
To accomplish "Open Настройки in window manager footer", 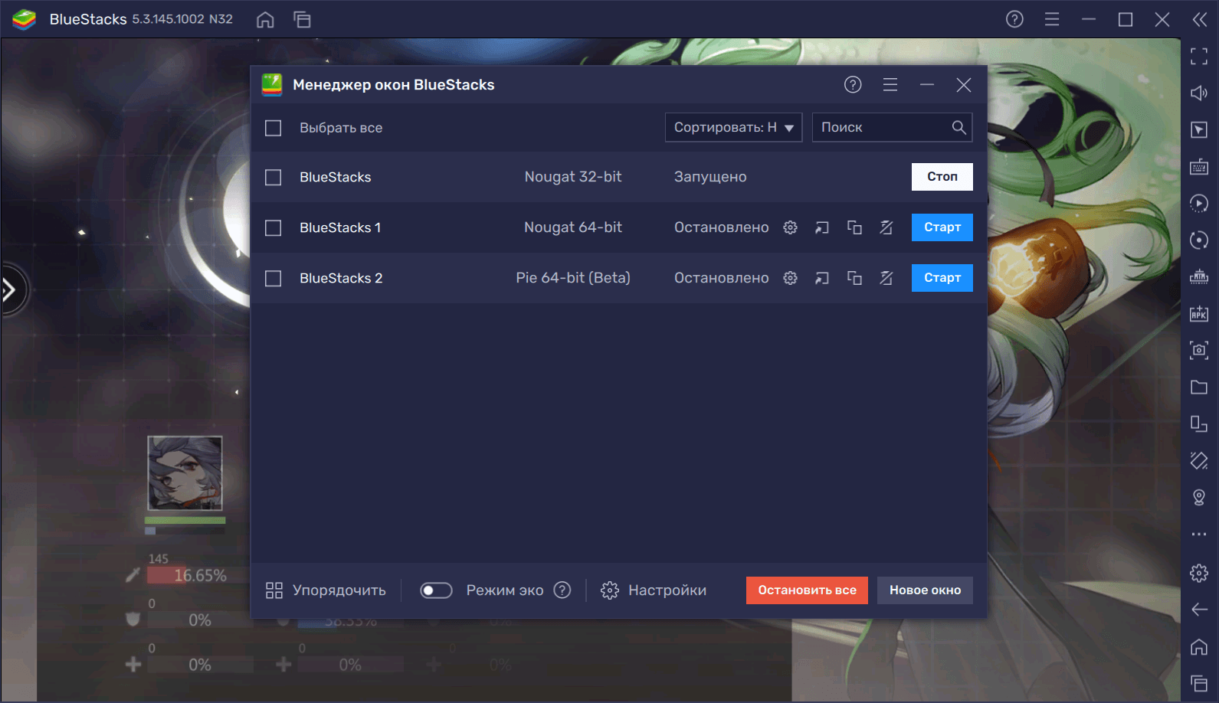I will click(654, 590).
